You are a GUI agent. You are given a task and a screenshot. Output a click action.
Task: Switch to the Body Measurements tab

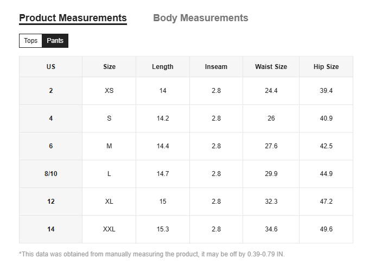(x=200, y=18)
